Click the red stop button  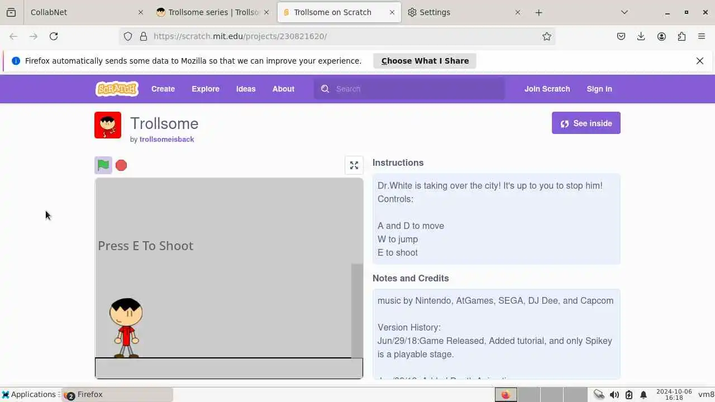pyautogui.click(x=121, y=165)
